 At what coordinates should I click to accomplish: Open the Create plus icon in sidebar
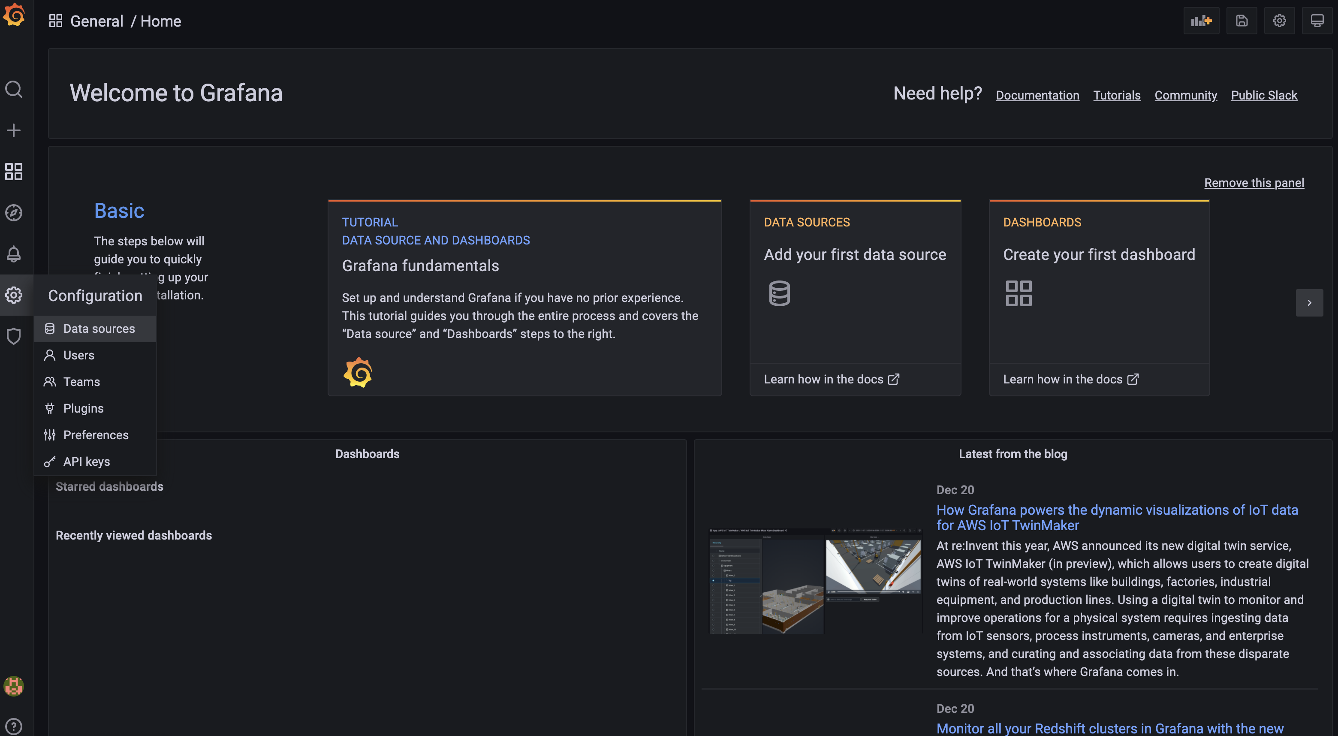coord(13,130)
